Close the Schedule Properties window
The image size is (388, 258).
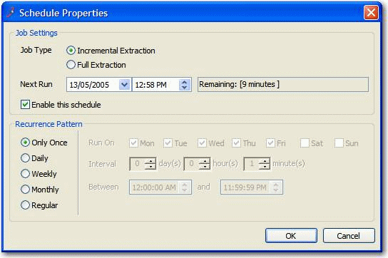371,12
